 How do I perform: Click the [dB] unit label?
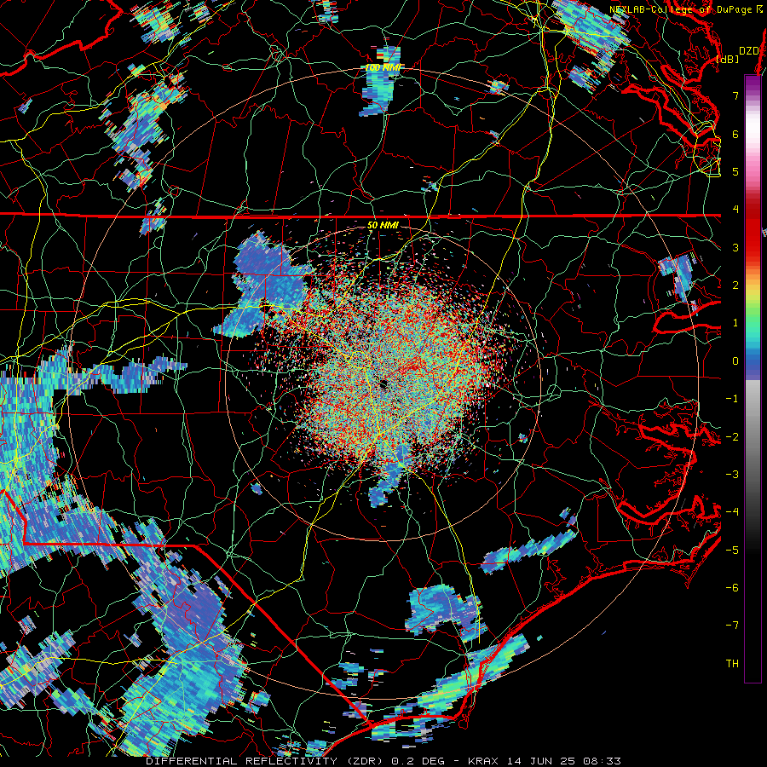tap(727, 60)
